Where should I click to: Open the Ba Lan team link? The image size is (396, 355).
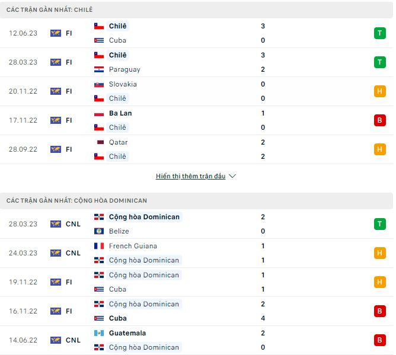[120, 113]
